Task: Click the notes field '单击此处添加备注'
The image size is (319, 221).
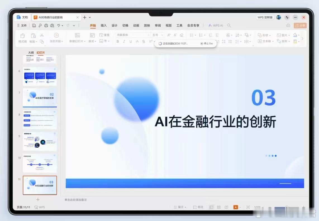Action: tap(76, 200)
